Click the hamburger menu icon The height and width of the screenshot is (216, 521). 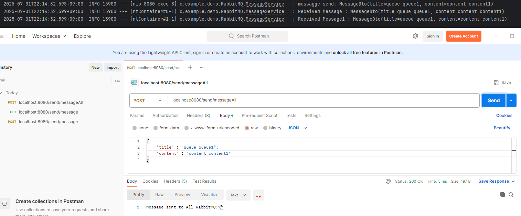[x=2, y=36]
